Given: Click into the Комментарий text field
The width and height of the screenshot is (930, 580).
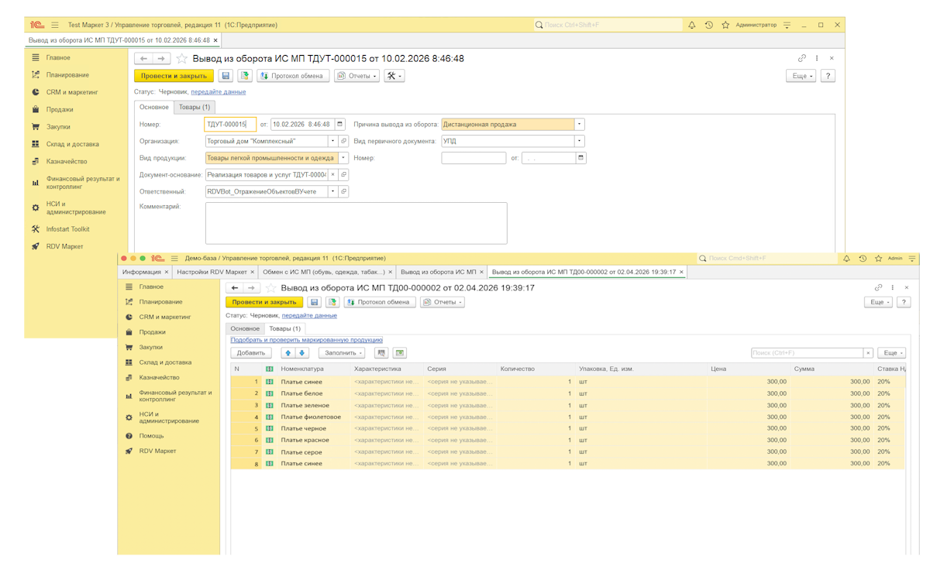Looking at the screenshot, I should (356, 223).
